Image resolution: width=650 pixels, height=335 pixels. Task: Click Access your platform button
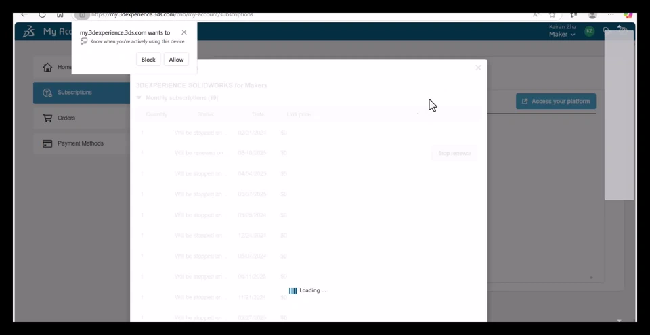[556, 101]
